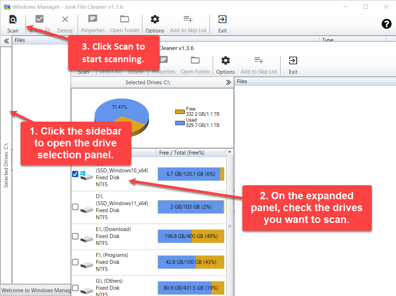Click the Windows-logo drive icon for SSD_Windows10_x64
Screen dimensions: 396x296
[87, 175]
